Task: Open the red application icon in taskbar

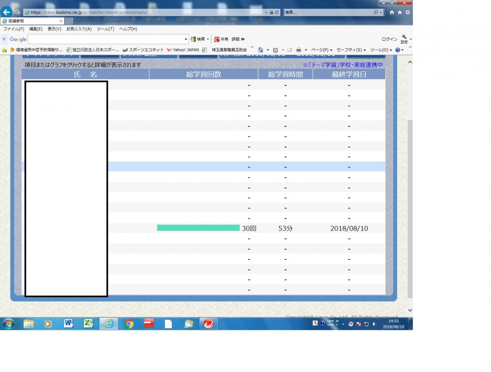Action: [149, 323]
